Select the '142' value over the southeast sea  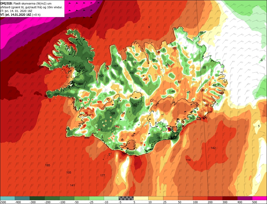click(213, 148)
